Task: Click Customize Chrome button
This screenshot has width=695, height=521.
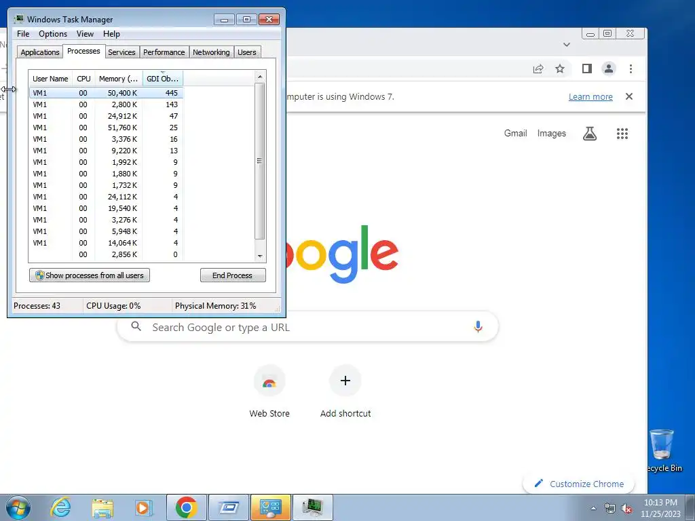Action: (578, 484)
